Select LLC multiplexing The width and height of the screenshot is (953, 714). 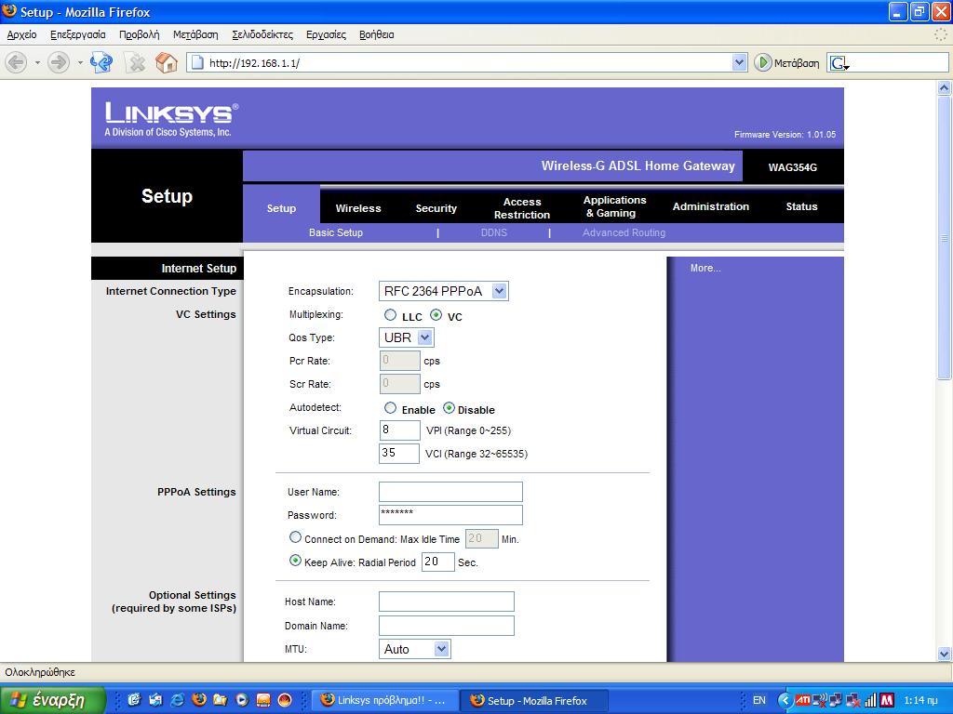click(x=390, y=315)
